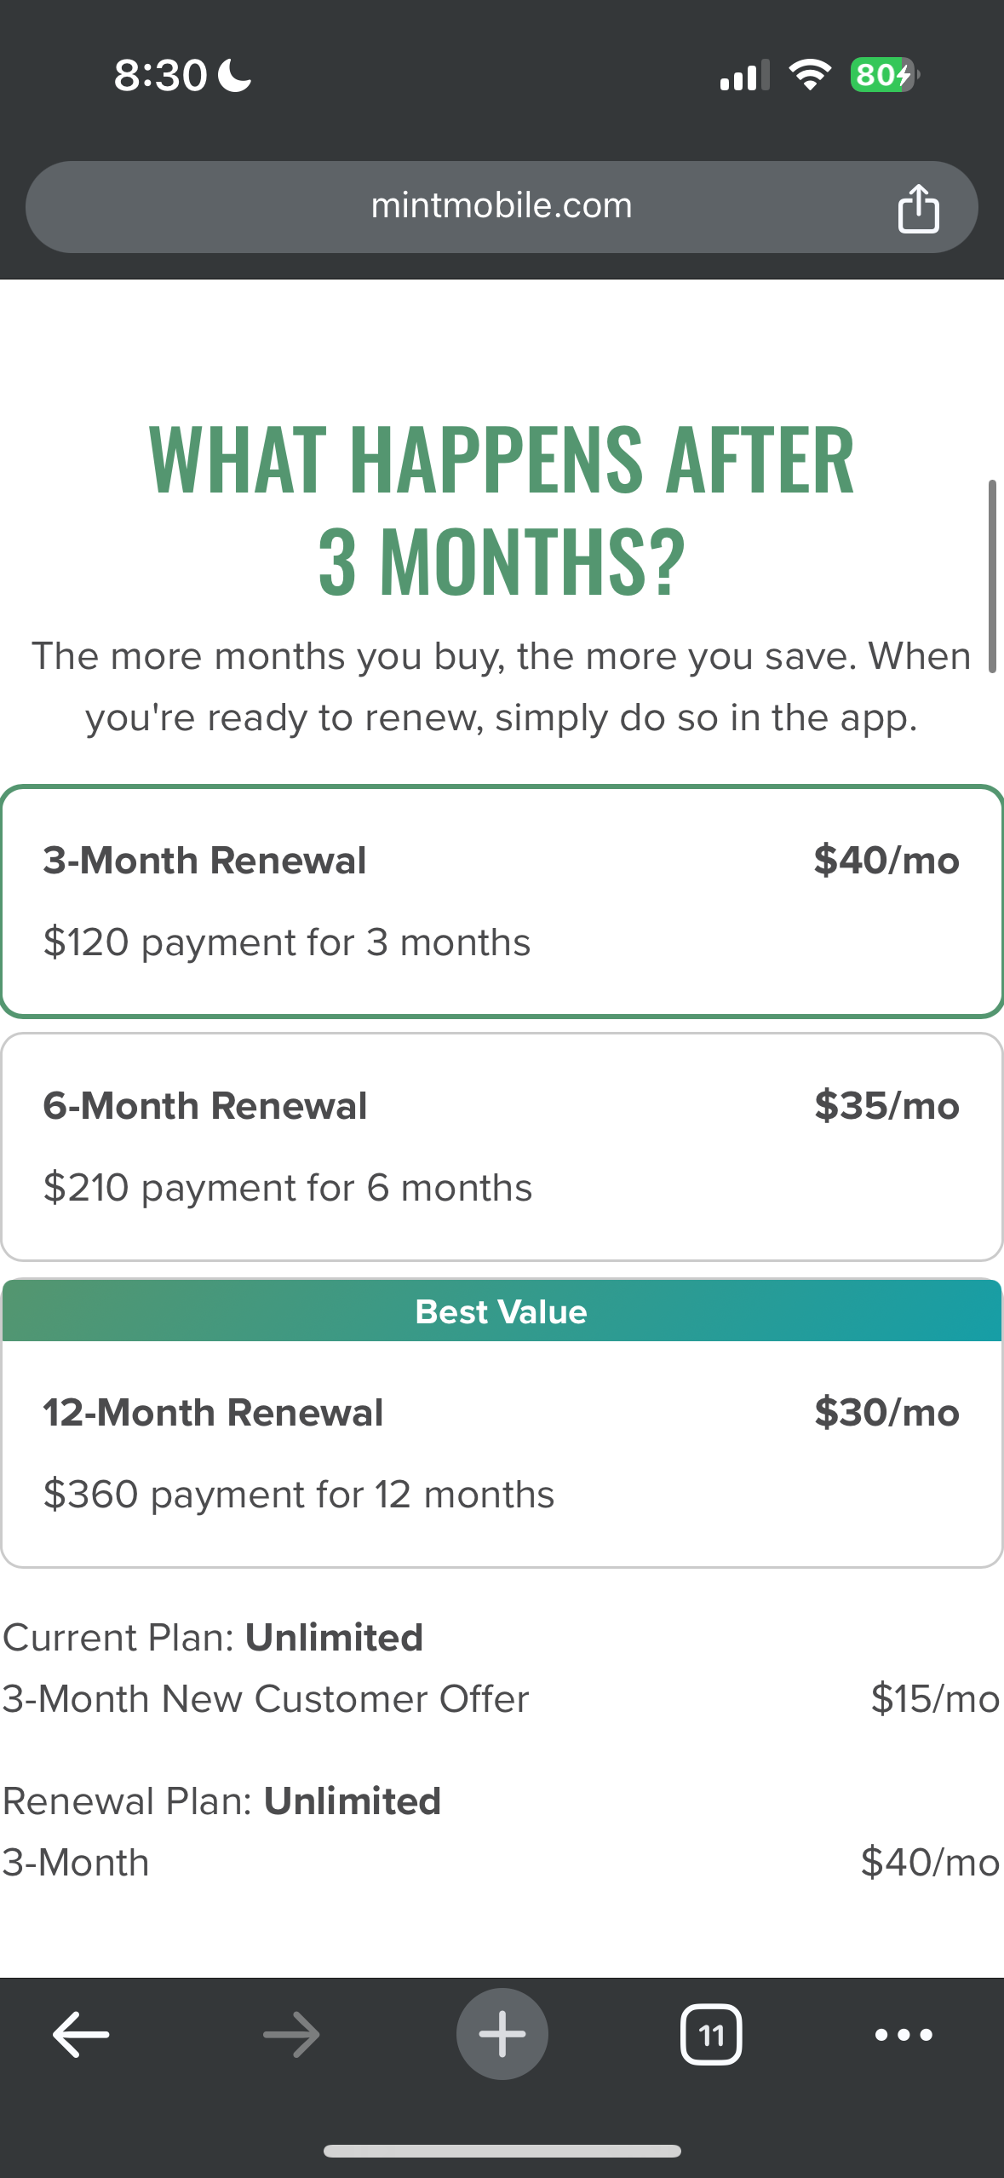The height and width of the screenshot is (2178, 1004).
Task: Tap the forward arrow icon
Action: [291, 2034]
